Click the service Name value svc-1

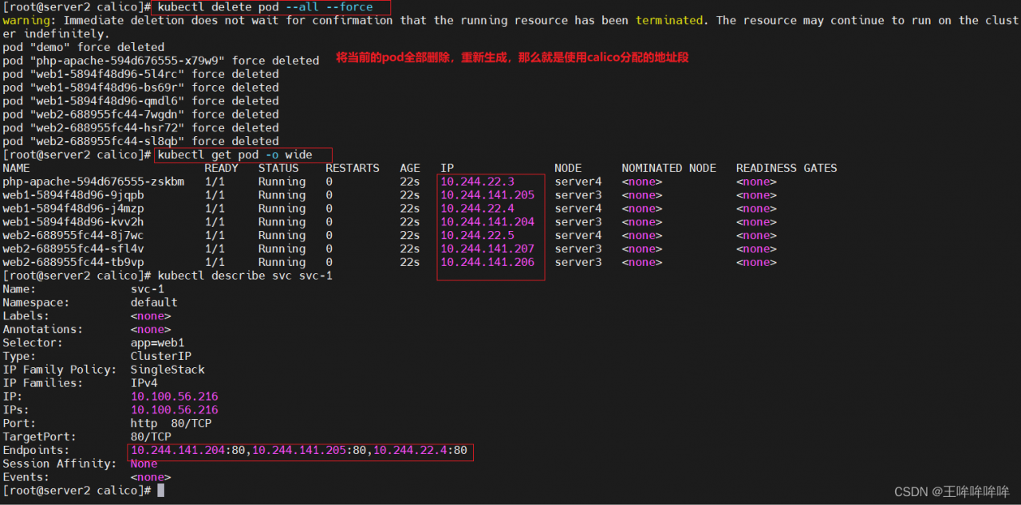[x=148, y=289]
